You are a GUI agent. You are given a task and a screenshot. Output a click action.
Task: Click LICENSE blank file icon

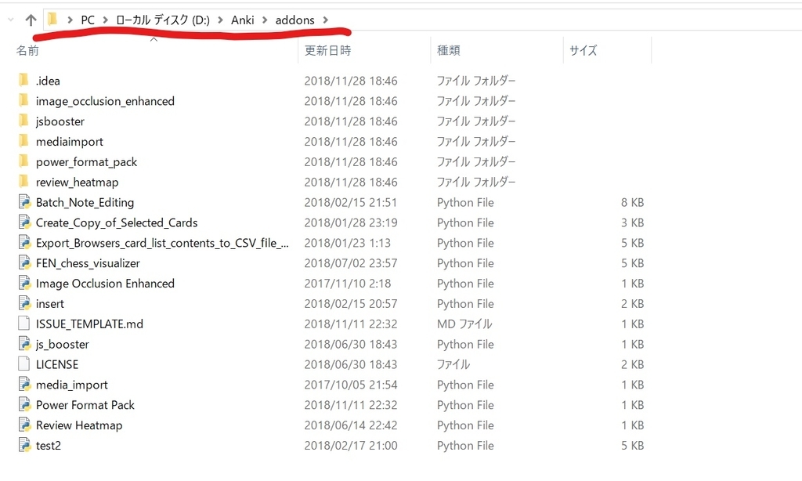(x=23, y=364)
